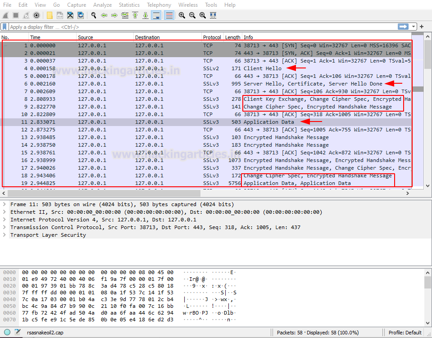Viewport: 432px width, 338px height.
Task: Reset text to normal size
Action: (x=203, y=15)
